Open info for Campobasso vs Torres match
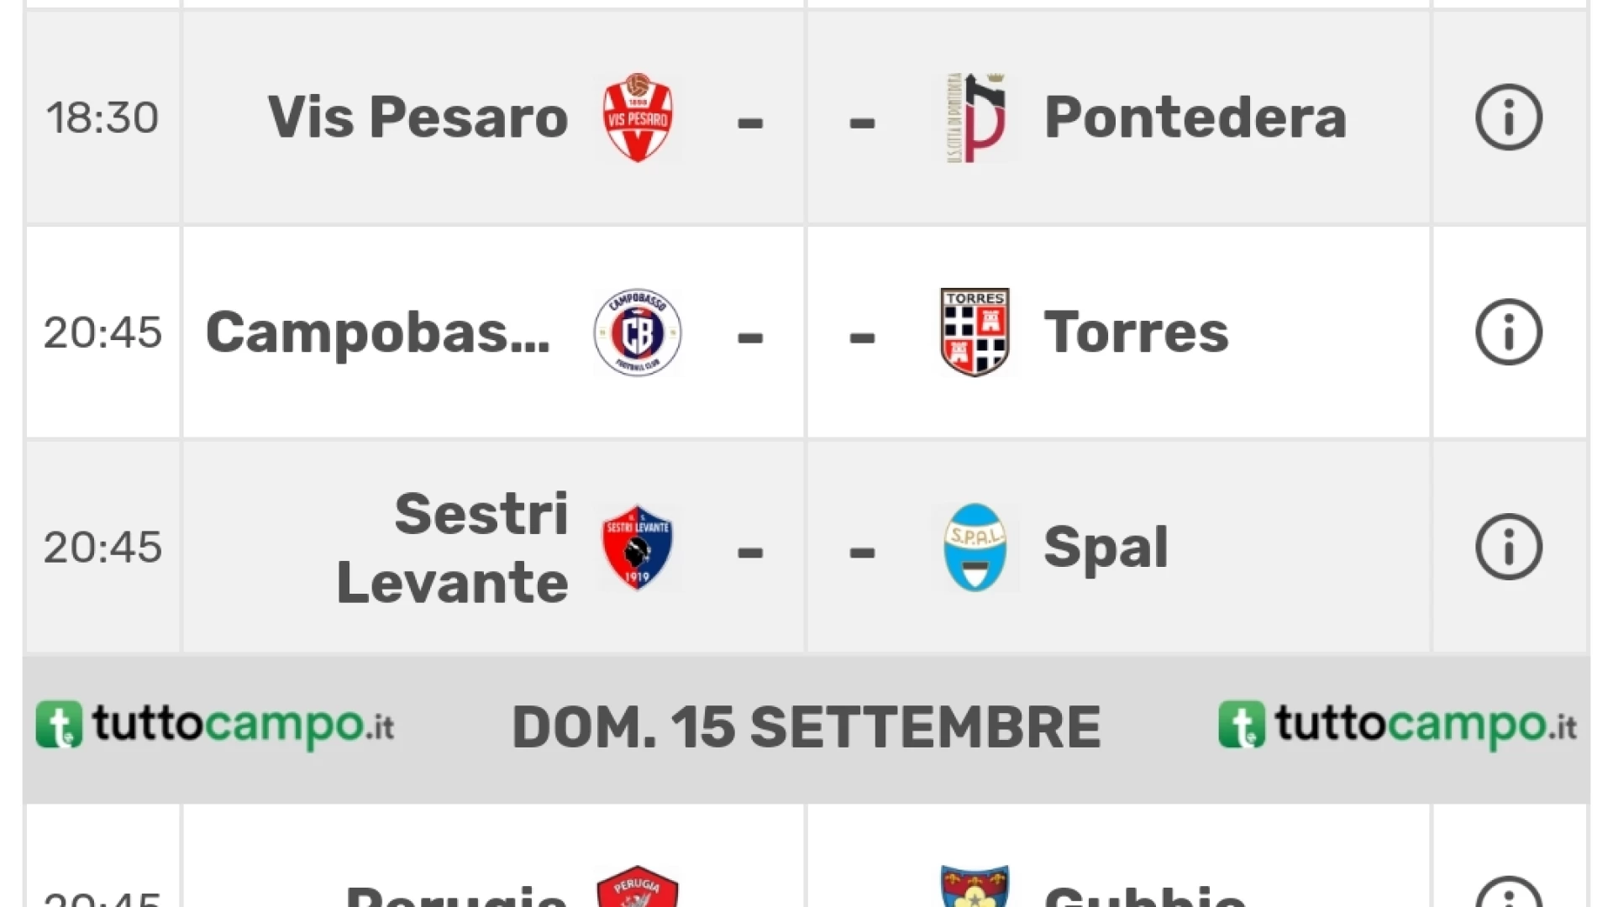This screenshot has width=1613, height=907. (x=1509, y=333)
